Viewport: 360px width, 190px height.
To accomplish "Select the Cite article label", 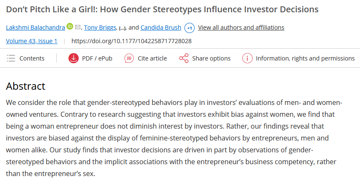I will (x=152, y=58).
